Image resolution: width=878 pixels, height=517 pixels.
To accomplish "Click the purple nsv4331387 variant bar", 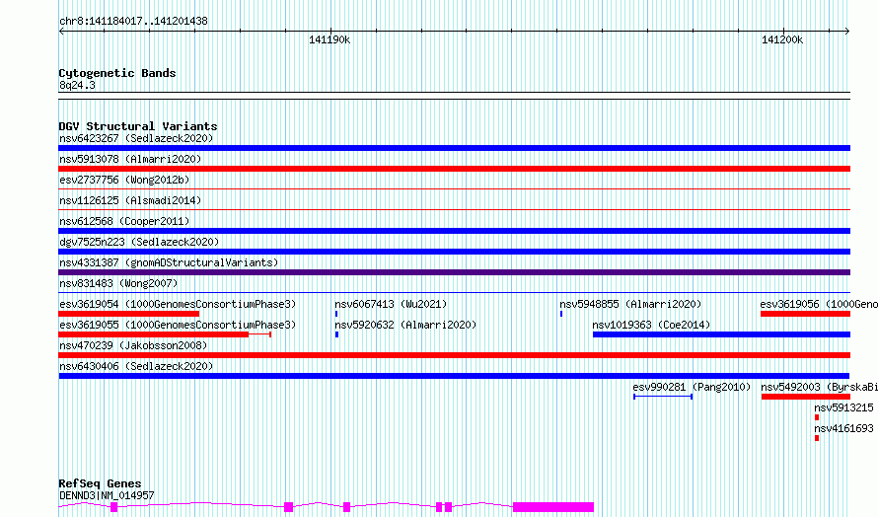I will click(x=454, y=272).
